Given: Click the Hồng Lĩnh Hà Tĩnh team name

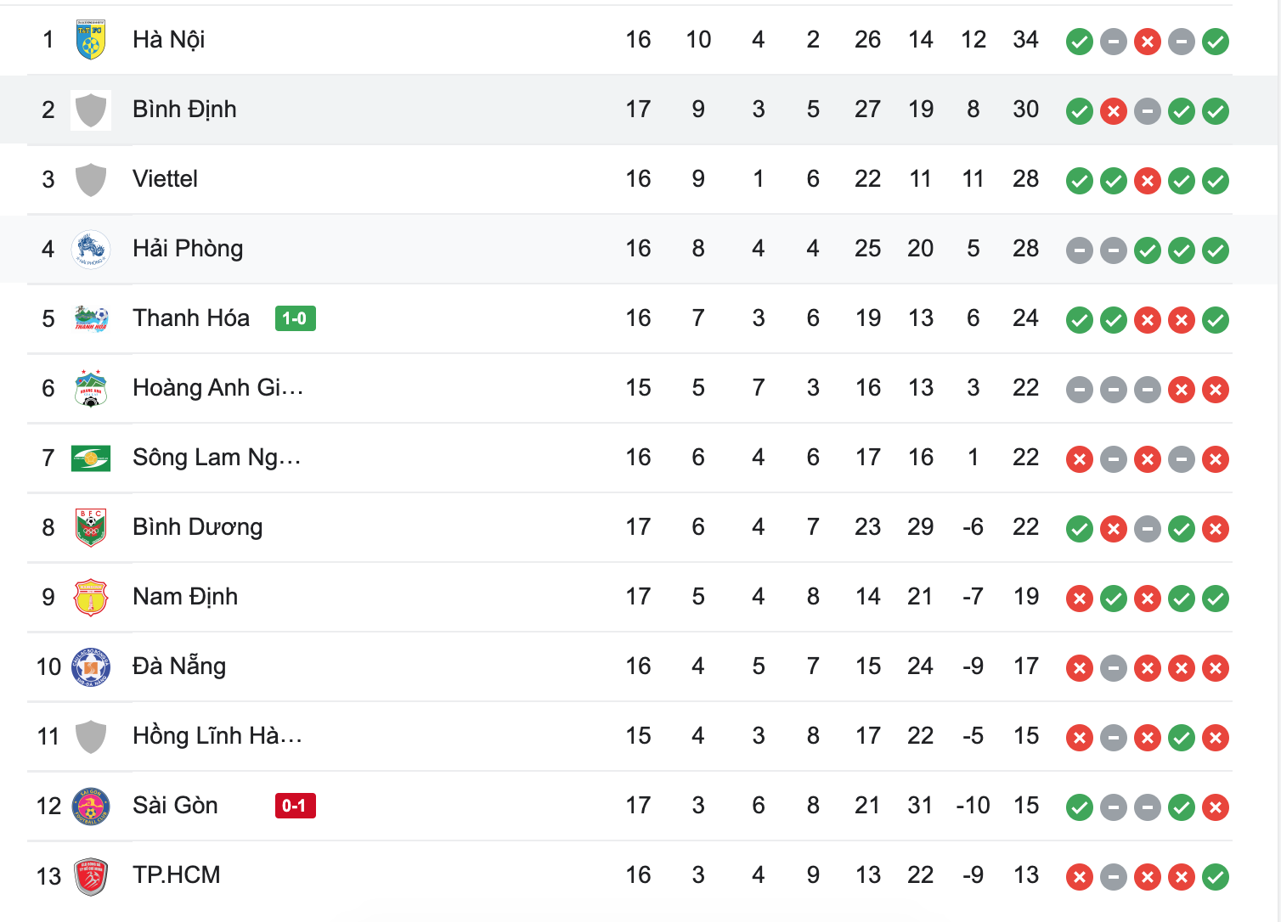Looking at the screenshot, I should coord(217,736).
